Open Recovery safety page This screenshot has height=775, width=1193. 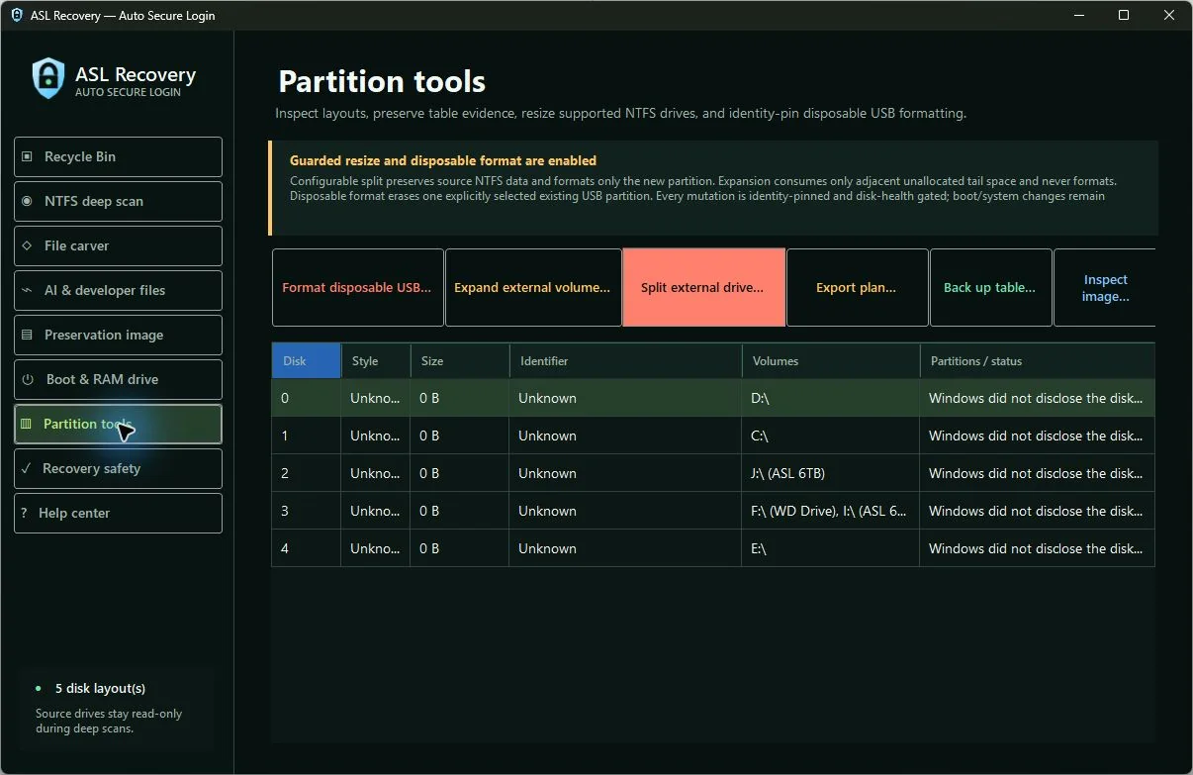click(x=118, y=468)
